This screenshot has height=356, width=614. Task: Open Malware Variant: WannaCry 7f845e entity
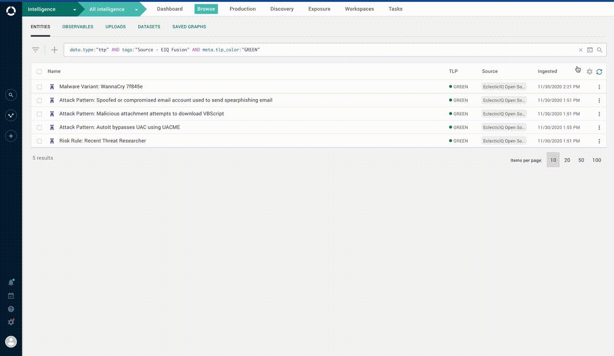tap(101, 87)
